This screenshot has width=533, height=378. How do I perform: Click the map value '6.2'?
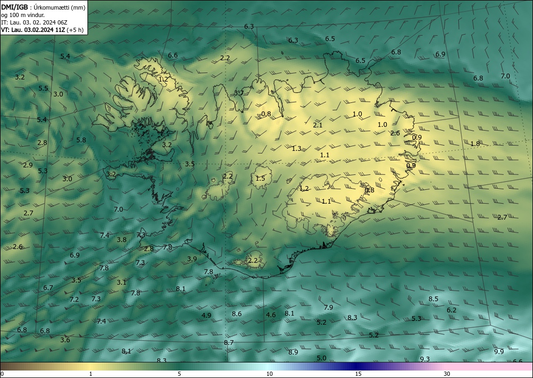(451, 310)
